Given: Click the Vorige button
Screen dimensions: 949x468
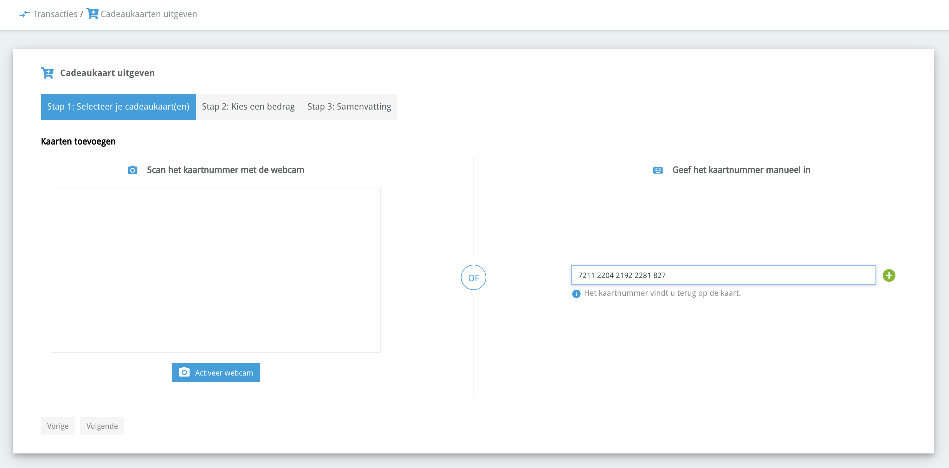Looking at the screenshot, I should click(58, 426).
